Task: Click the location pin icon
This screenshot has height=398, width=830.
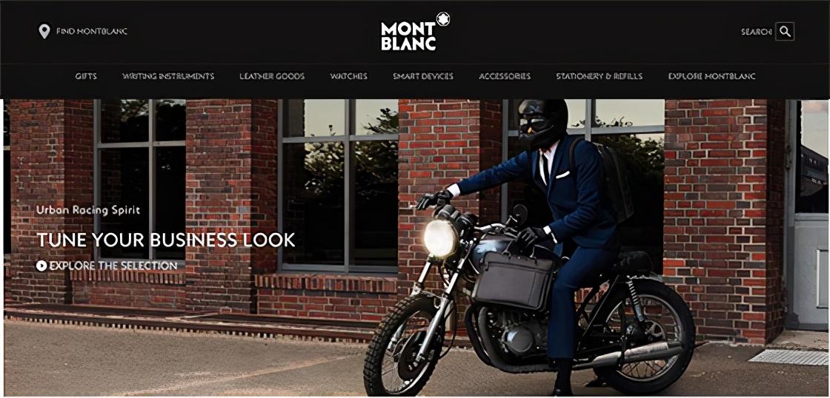Action: pyautogui.click(x=44, y=31)
